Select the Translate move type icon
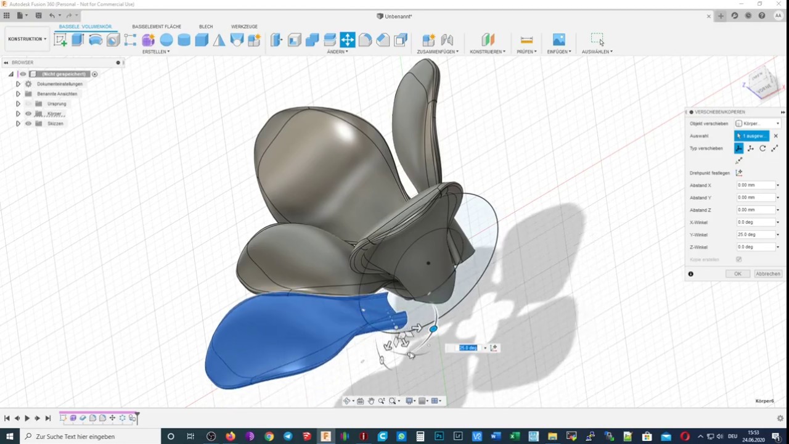789x444 pixels. (751, 148)
